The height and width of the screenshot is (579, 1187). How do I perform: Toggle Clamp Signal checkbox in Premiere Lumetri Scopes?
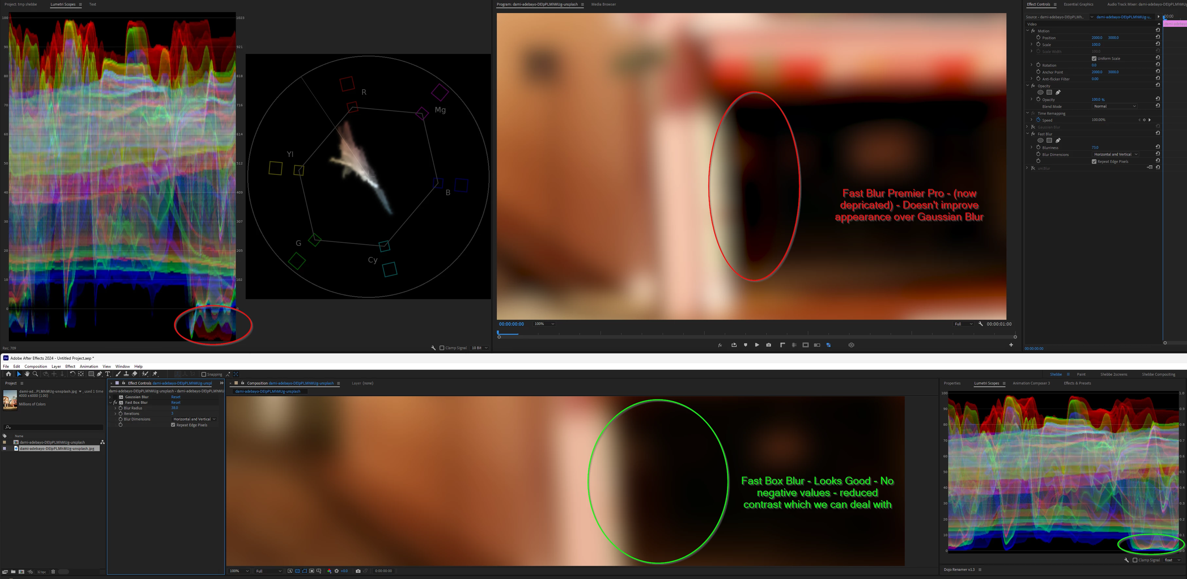[442, 348]
